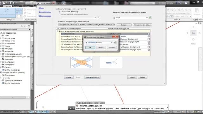Click Создать перекресток button

tap(92, 77)
